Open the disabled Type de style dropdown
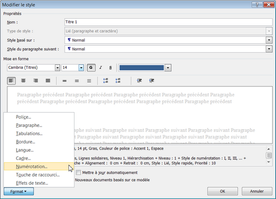Image resolution: width=276 pixels, height=199 pixels. [x=269, y=31]
